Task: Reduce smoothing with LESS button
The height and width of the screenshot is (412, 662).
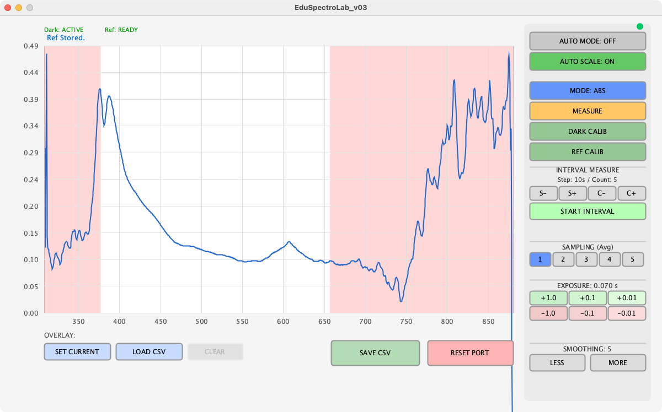Action: [x=557, y=362]
